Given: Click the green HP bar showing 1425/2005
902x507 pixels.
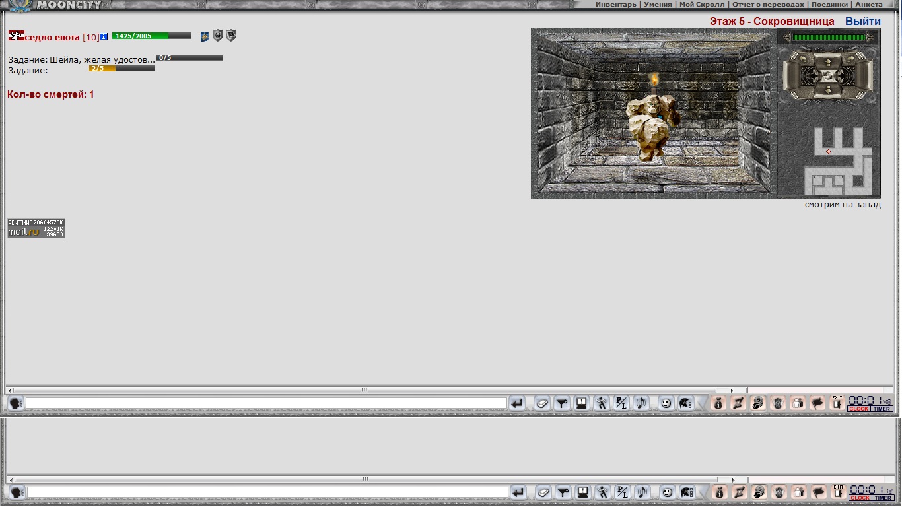Looking at the screenshot, I should (152, 36).
